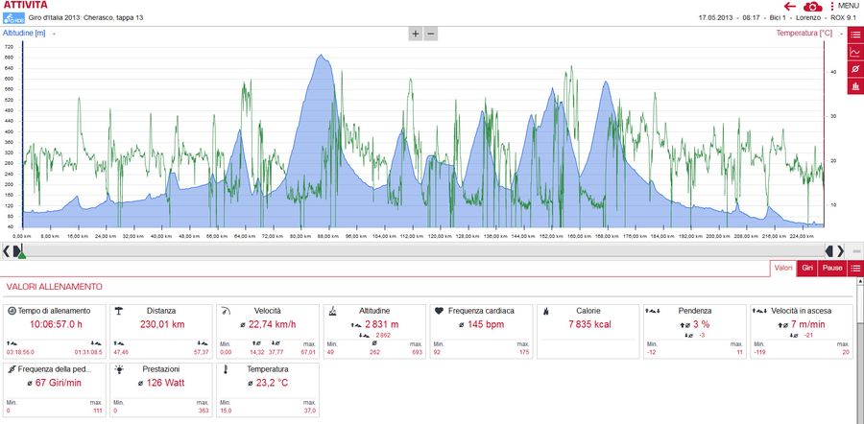Screen dimensions: 864x424
Task: Select the bar chart view icon
Action: tap(855, 86)
